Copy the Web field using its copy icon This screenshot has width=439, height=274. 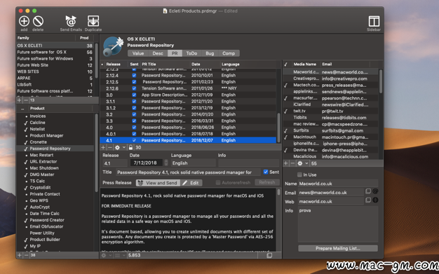coord(368,200)
